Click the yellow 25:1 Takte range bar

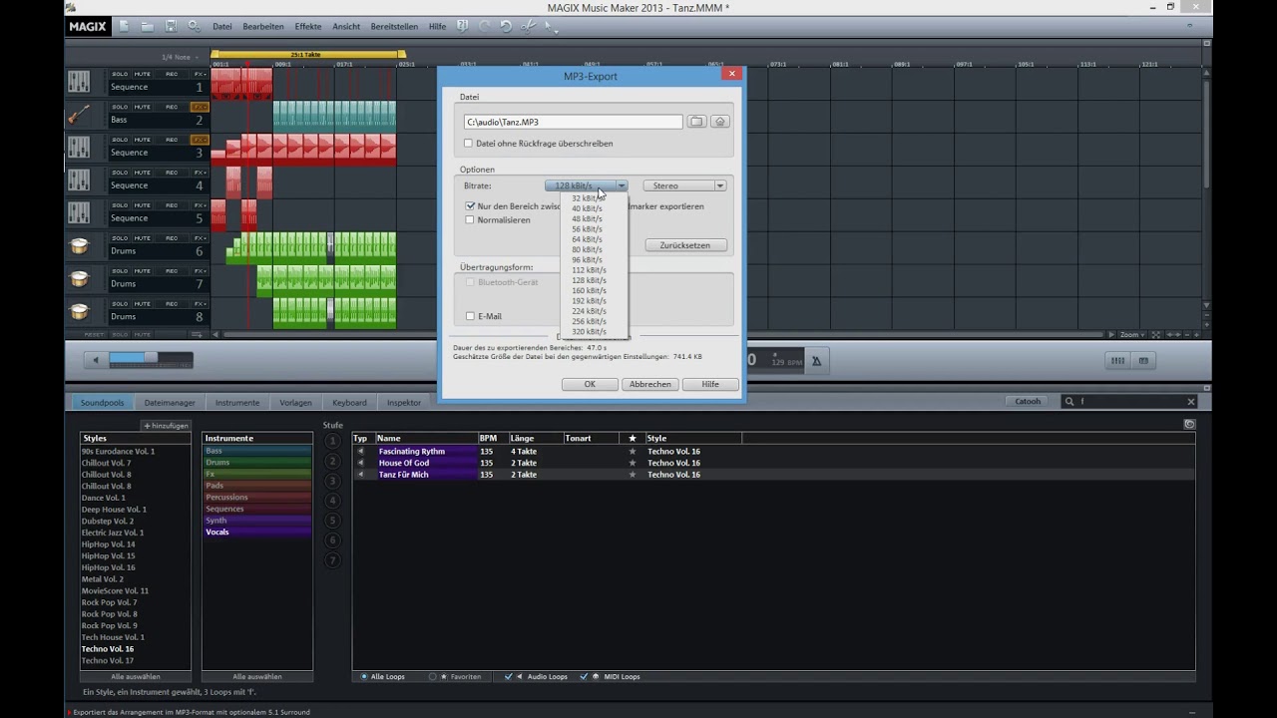pos(307,54)
